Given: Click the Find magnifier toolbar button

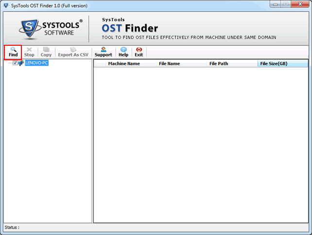Looking at the screenshot, I should [x=13, y=52].
